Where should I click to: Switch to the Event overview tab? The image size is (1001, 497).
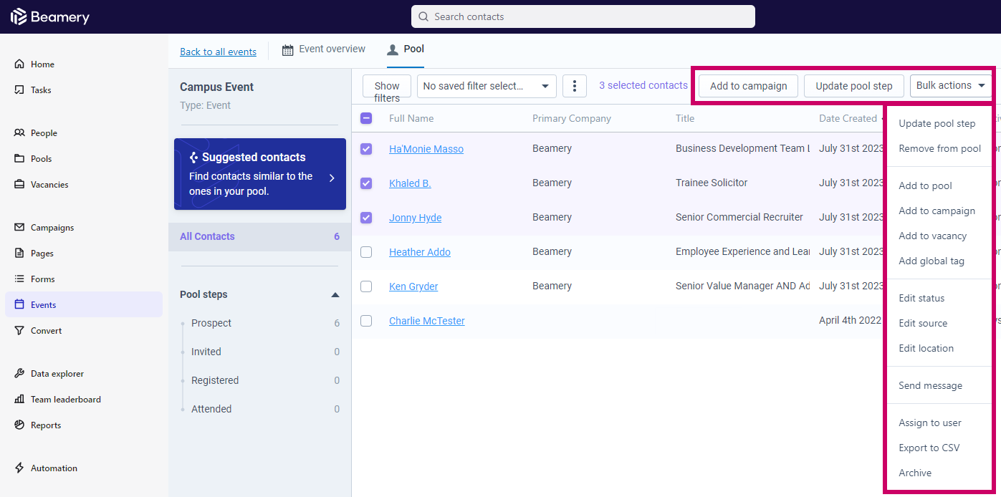coord(324,49)
